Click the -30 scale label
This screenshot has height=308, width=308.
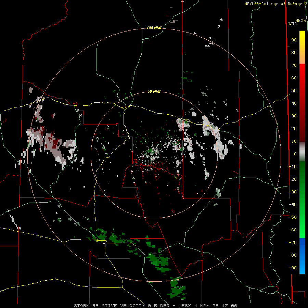click(x=293, y=192)
